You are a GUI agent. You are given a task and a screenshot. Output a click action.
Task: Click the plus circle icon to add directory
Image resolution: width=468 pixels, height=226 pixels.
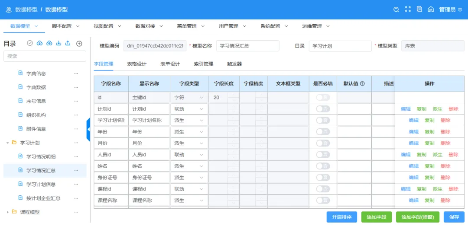(79, 44)
